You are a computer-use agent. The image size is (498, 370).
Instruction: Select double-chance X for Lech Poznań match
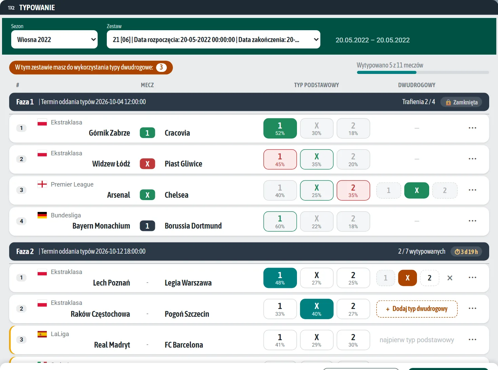407,278
